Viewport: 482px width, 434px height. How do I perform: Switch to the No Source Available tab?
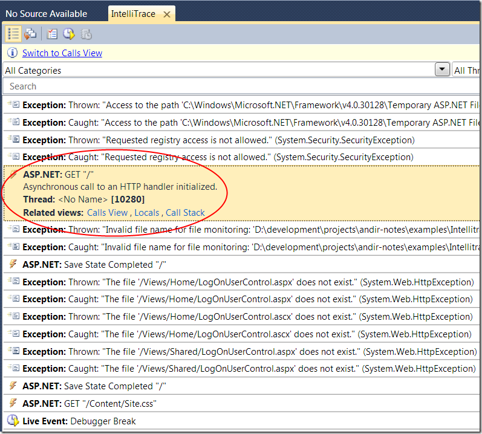pyautogui.click(x=46, y=14)
